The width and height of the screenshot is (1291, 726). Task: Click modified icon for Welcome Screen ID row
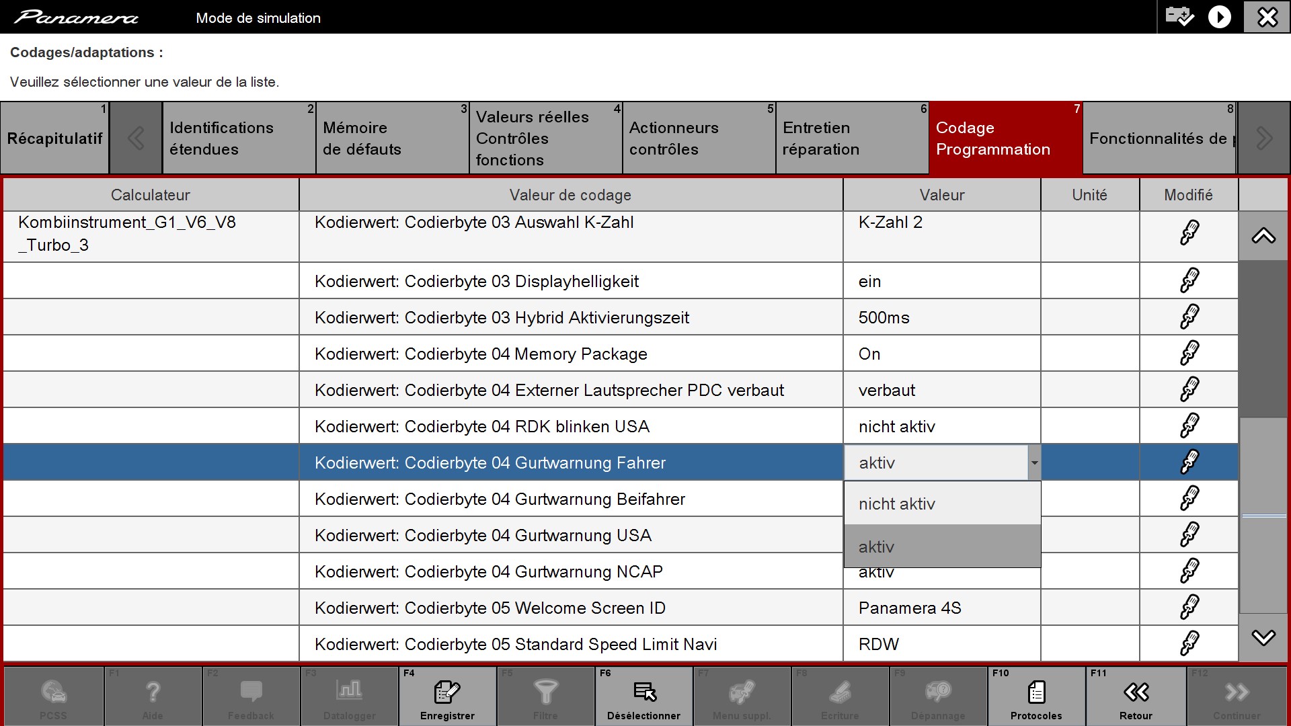1189,607
